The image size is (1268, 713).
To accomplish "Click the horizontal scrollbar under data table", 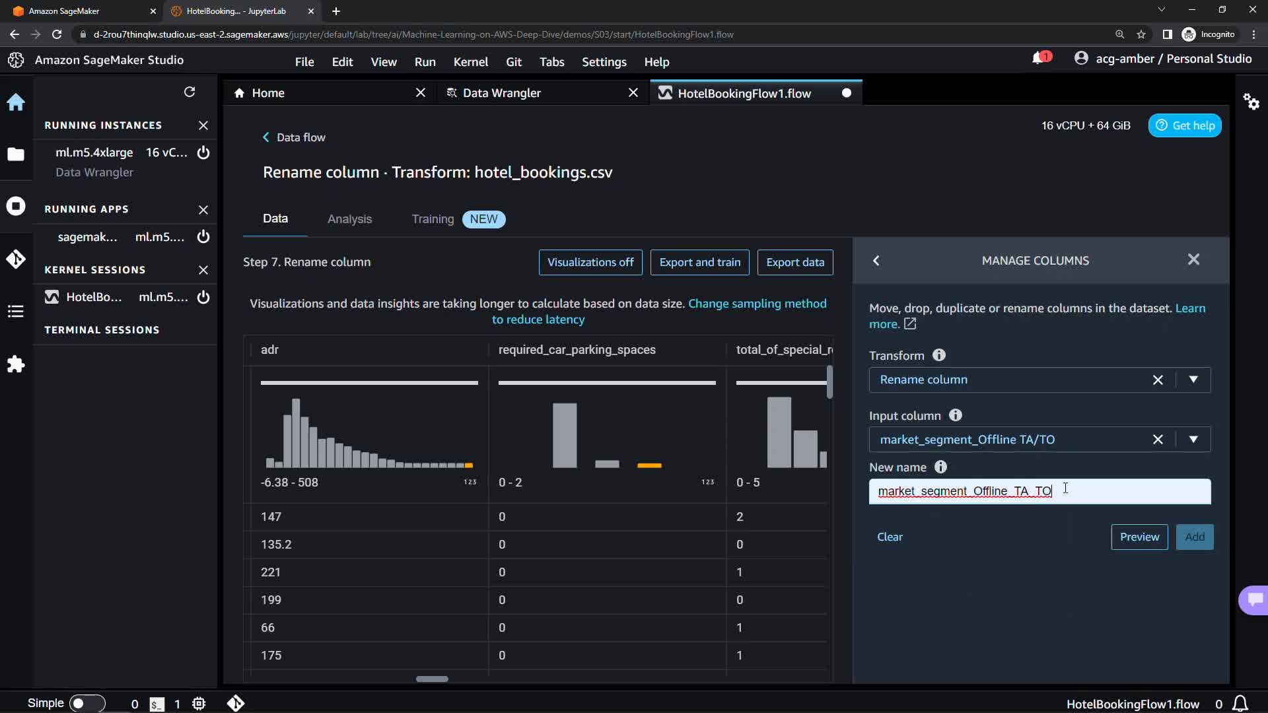I will coord(432,679).
